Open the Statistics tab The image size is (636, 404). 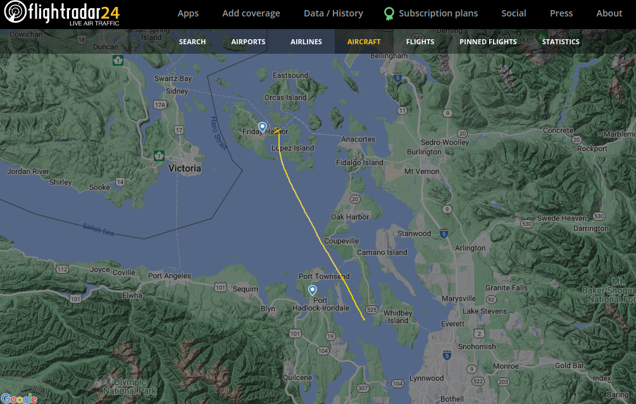[561, 42]
